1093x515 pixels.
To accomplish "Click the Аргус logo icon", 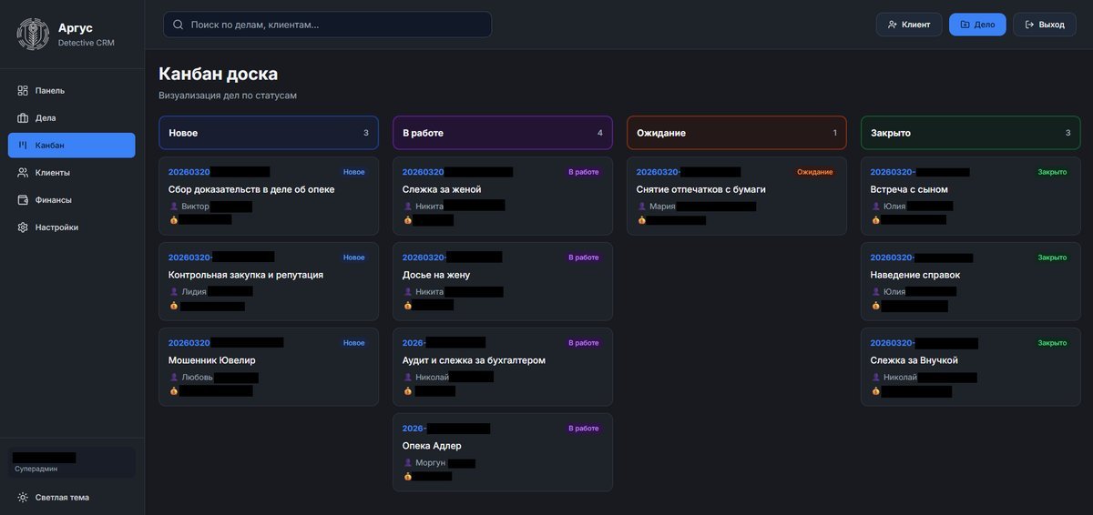I will (x=33, y=35).
